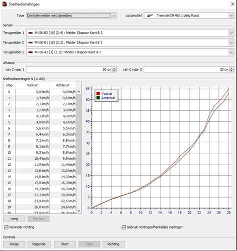This screenshot has height=251, width=237.
Task: Click the Pas toe button
Action: click(x=38, y=219)
